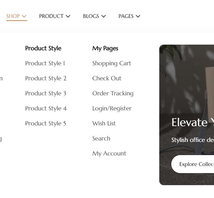Image resolution: width=214 pixels, height=198 pixels.
Task: Open Order Tracking page
Action: click(x=113, y=93)
